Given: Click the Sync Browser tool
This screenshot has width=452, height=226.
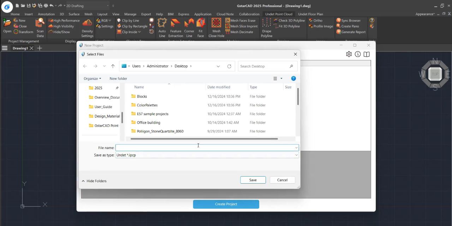Looking at the screenshot, I should click(x=349, y=20).
